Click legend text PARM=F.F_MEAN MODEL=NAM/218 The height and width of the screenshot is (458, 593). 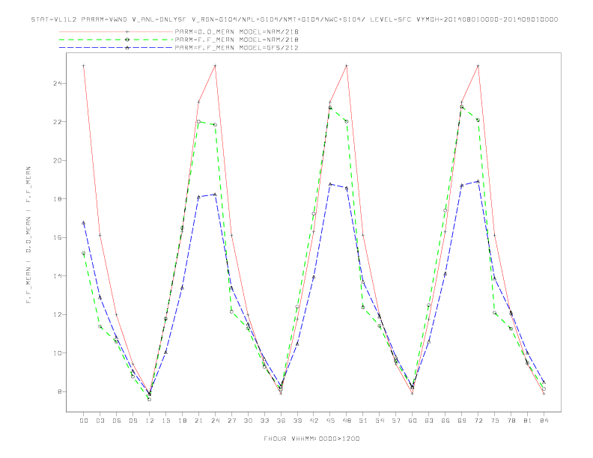point(237,40)
